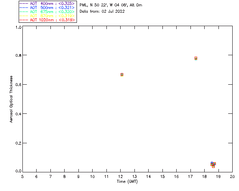Click x-axis tick label 5
This screenshot has height=191, width=239.
[22, 176]
